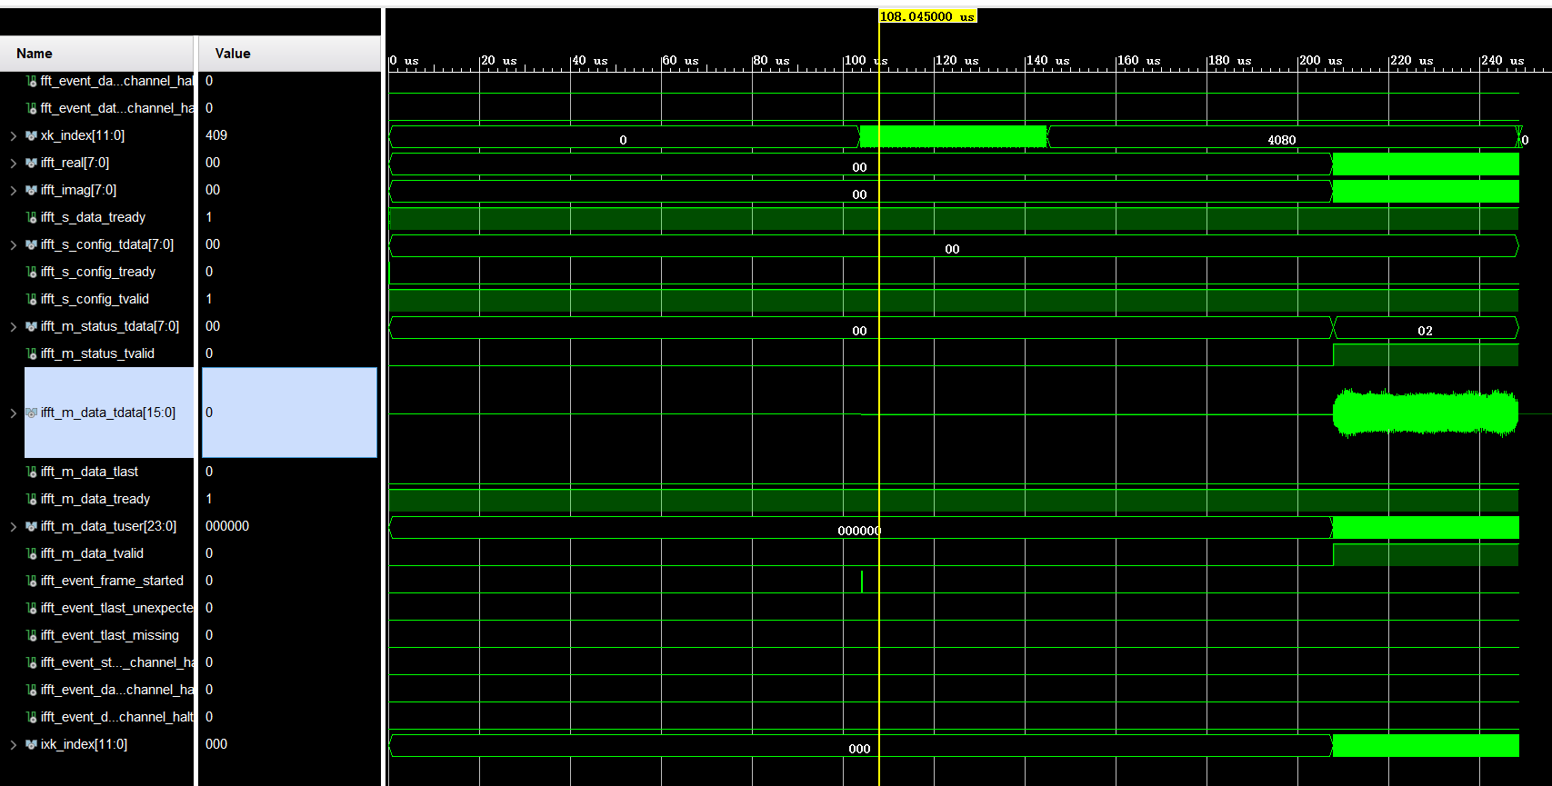Click the pulse in ifft_event_frame_started waveform
1552x786 pixels.
tap(862, 582)
